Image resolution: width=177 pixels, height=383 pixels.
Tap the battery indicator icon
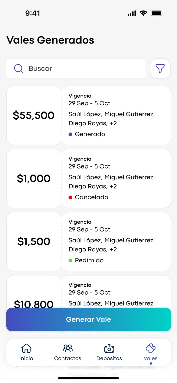(x=157, y=13)
